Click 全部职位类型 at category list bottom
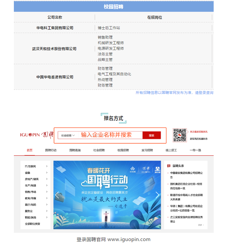Viewport: 229px width, 244px height. pyautogui.click(x=32, y=224)
